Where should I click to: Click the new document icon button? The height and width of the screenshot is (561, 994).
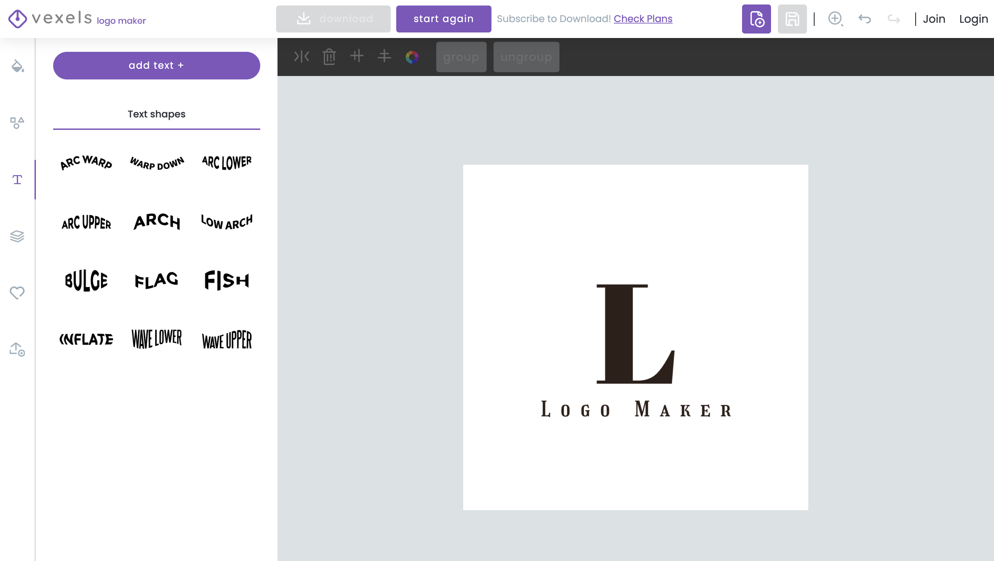pos(756,19)
